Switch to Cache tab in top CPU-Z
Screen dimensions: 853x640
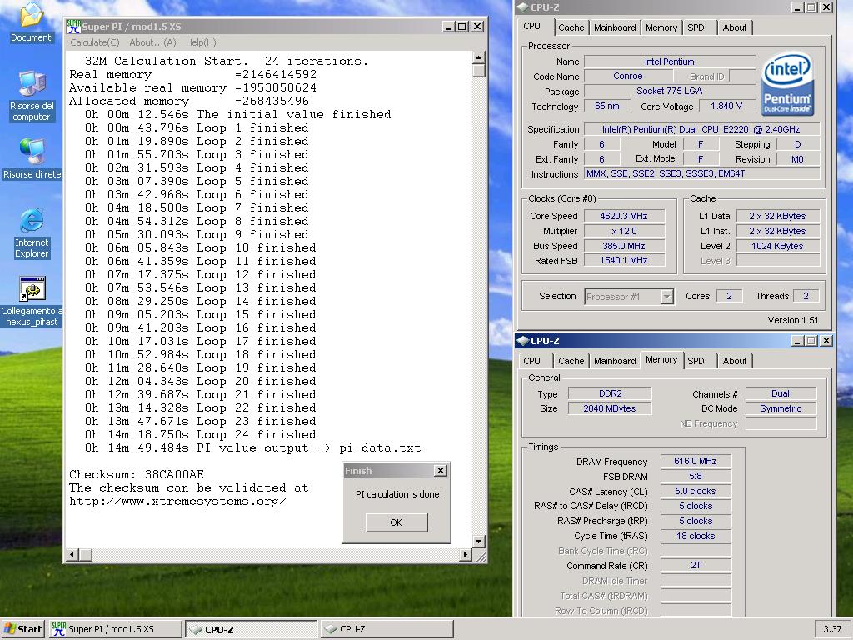pos(571,27)
